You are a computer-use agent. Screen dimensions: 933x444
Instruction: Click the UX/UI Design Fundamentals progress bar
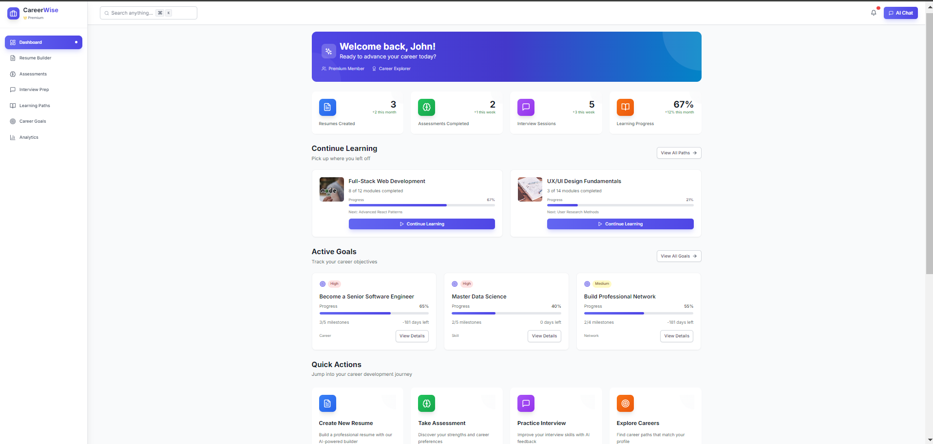[x=620, y=205]
